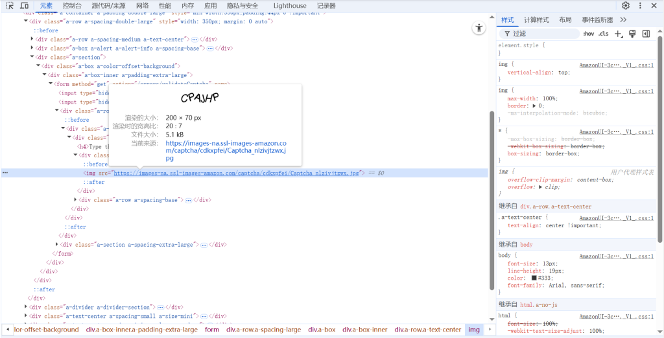Open the captcha image URL in img src
This screenshot has width=664, height=338.
click(236, 174)
